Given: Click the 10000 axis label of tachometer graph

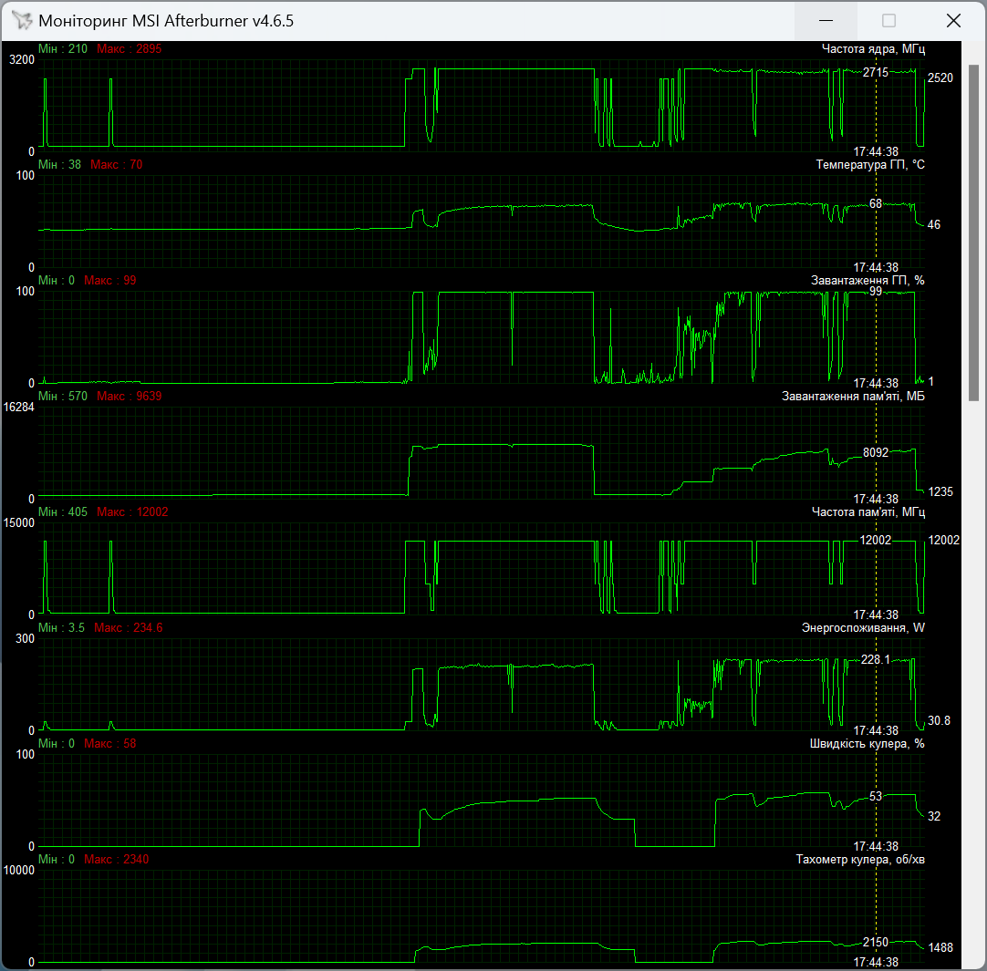Looking at the screenshot, I should coord(19,871).
